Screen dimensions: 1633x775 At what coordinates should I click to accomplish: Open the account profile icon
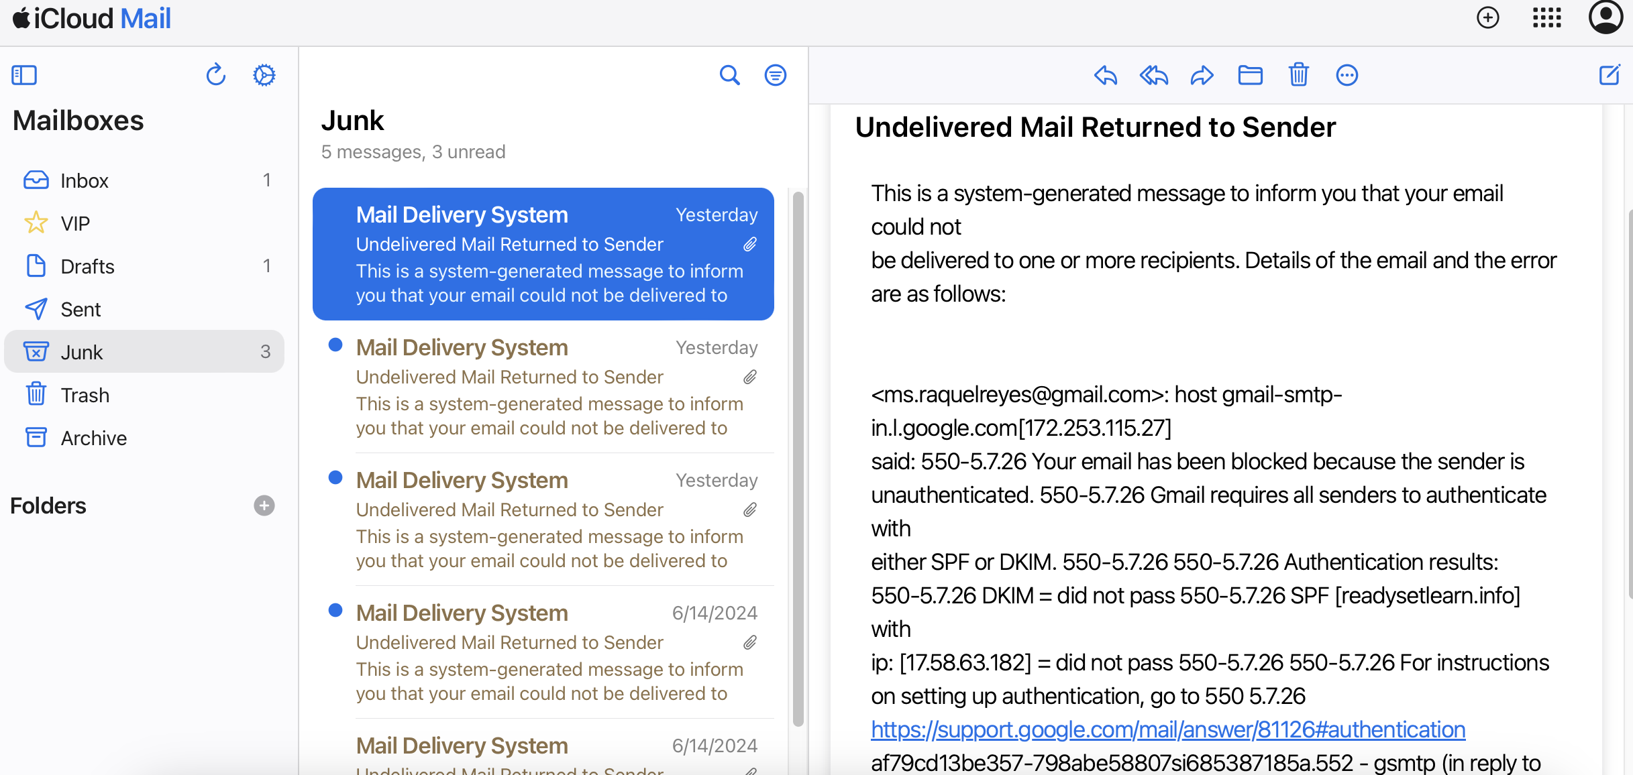coord(1605,17)
